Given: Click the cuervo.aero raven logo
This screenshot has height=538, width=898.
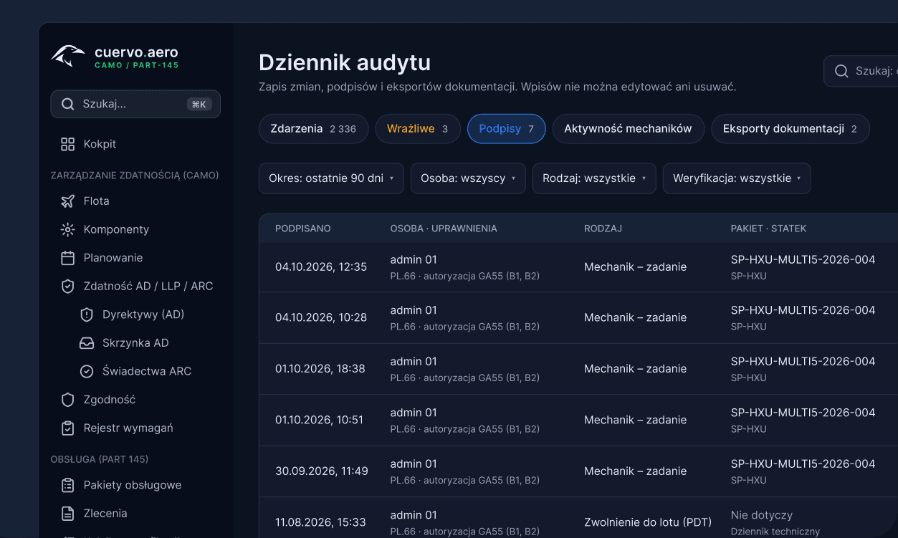Looking at the screenshot, I should coord(68,56).
